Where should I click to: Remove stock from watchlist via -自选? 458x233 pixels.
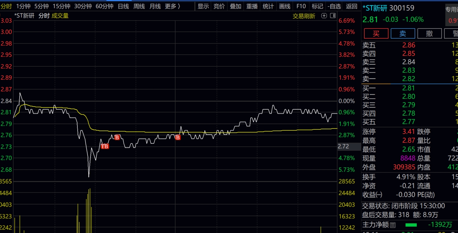pyautogui.click(x=334, y=6)
